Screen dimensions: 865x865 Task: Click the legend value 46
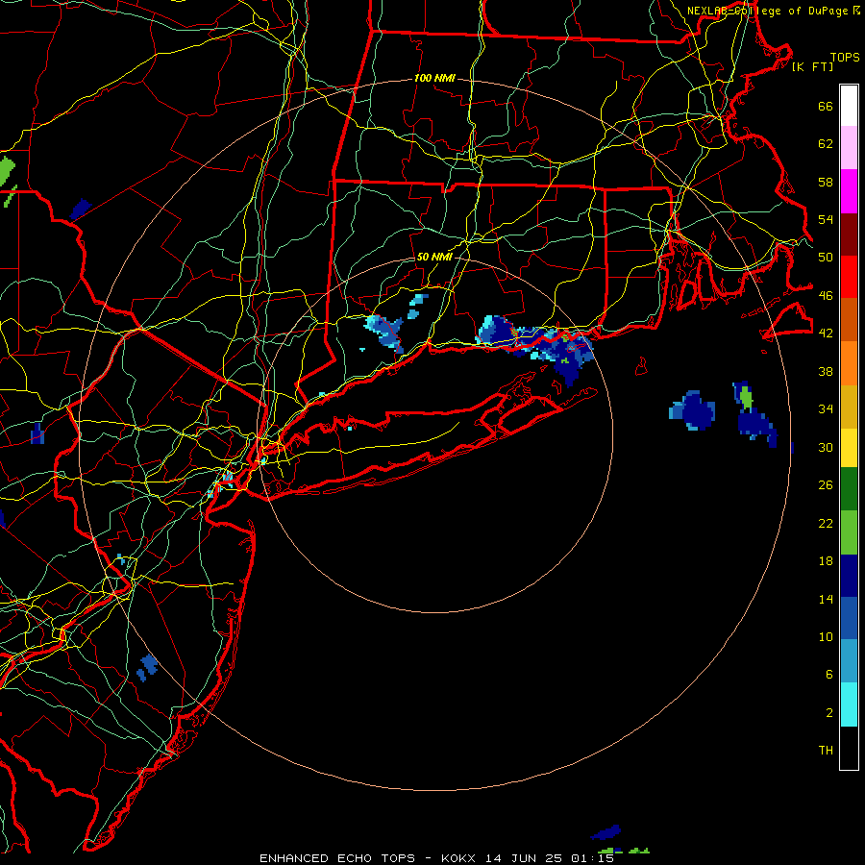click(x=826, y=295)
